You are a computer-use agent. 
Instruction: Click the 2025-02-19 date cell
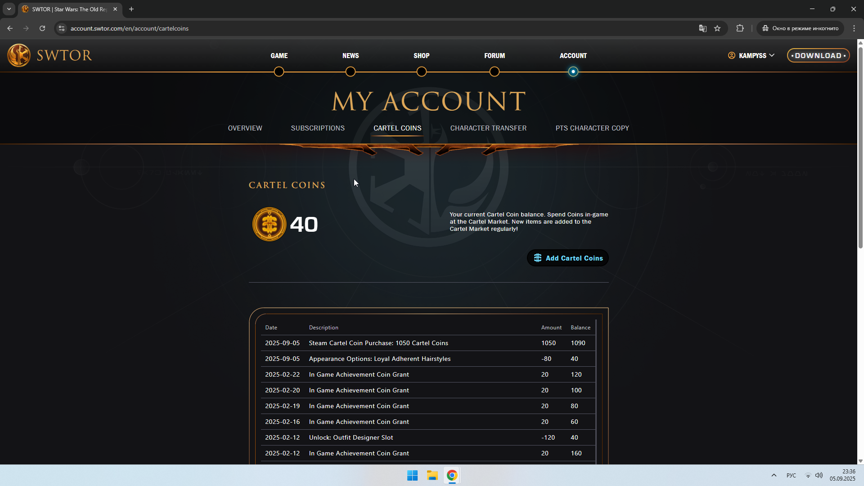(x=282, y=406)
